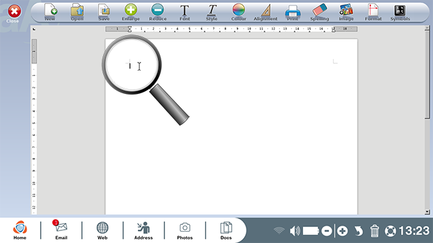The height and width of the screenshot is (243, 433).
Task: Save the document with Save icon
Action: [104, 12]
